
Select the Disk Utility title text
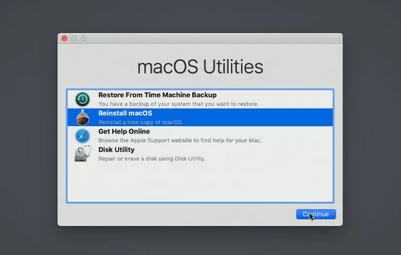[x=116, y=150]
